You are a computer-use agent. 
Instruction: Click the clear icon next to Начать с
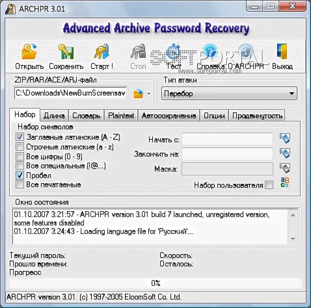tap(285, 138)
